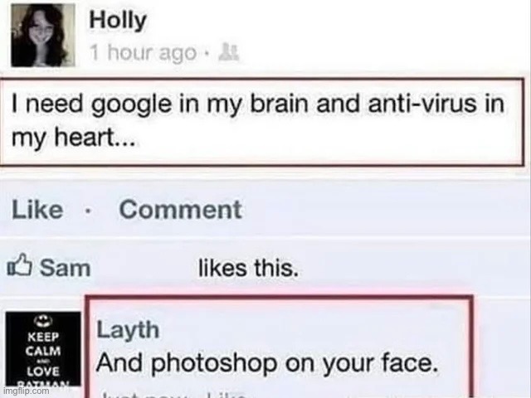Open Sam's profile from the likes line
This screenshot has height=398, width=531.
click(x=66, y=268)
